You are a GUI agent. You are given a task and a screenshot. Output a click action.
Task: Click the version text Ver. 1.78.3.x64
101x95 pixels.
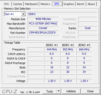point(30,92)
